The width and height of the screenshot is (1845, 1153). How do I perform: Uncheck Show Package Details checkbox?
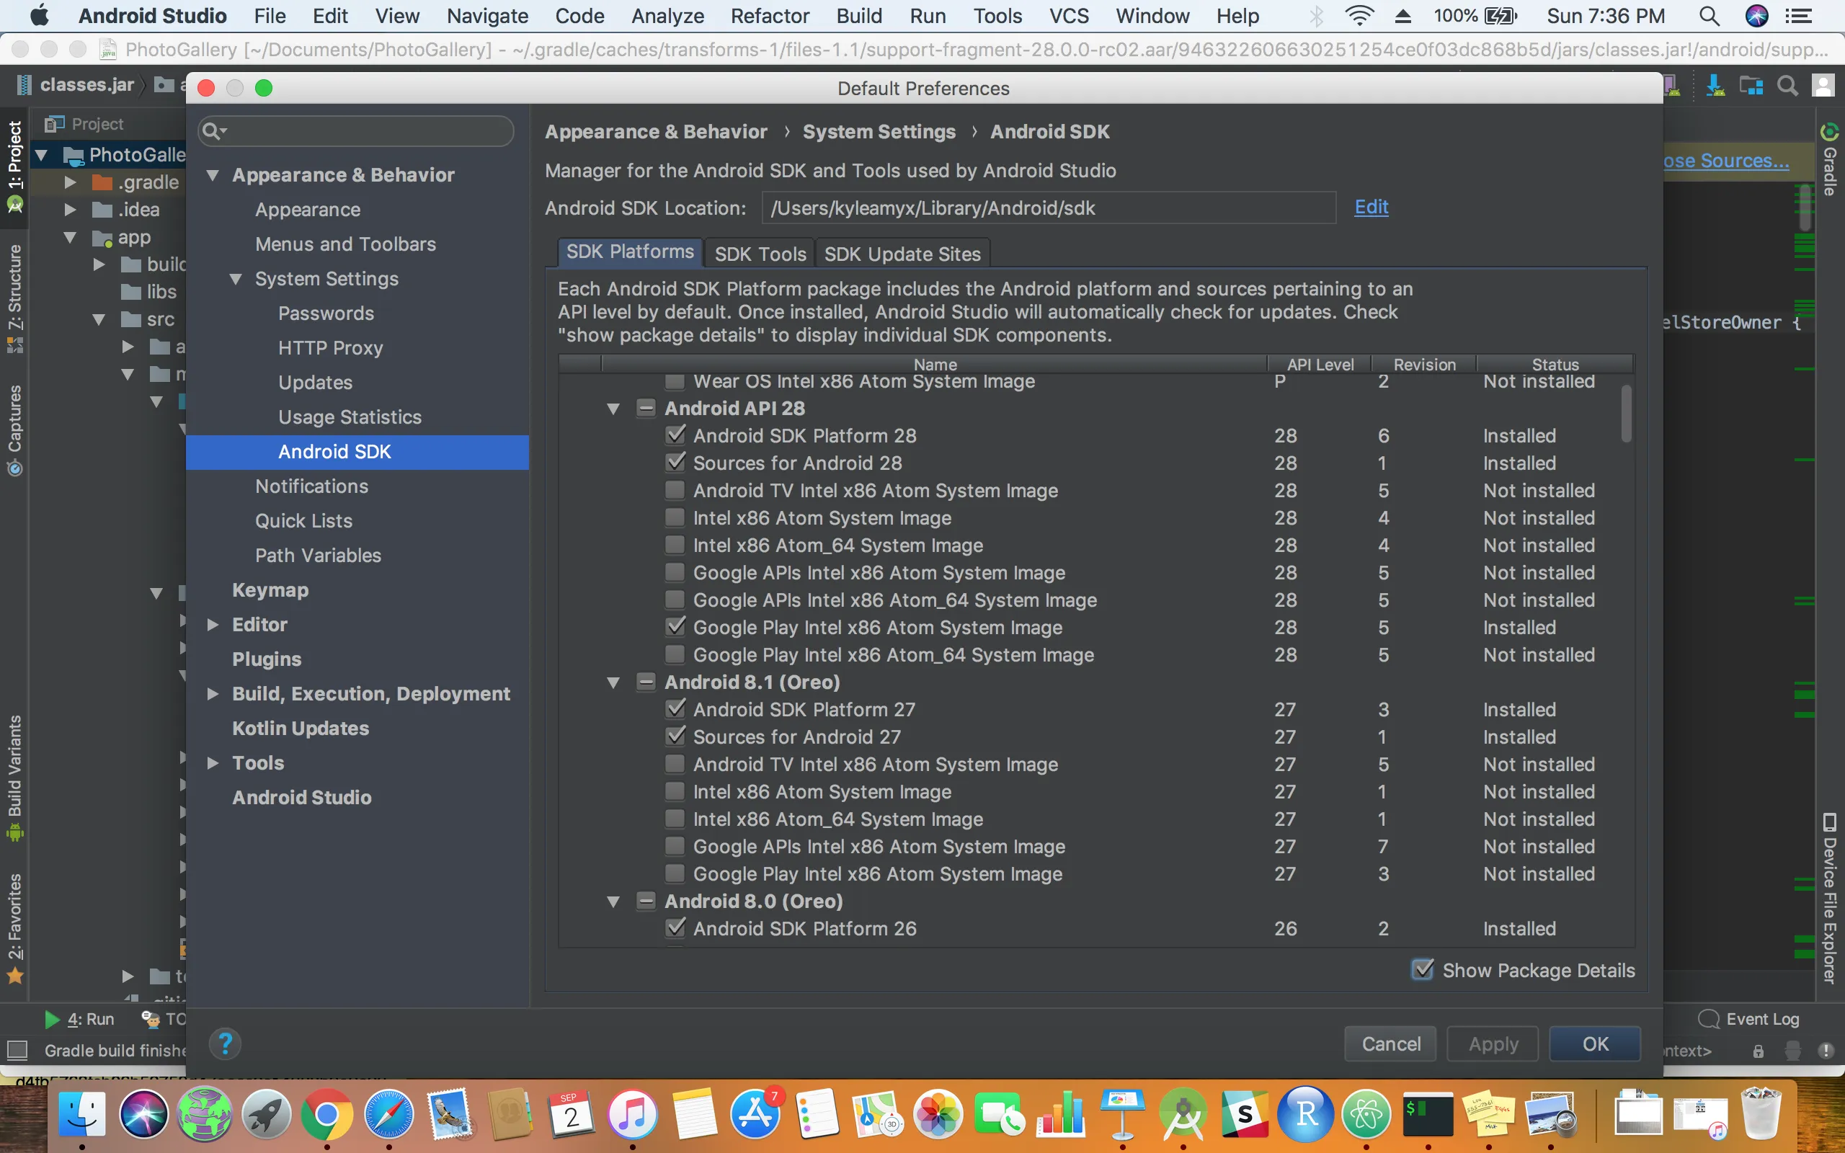1422,970
